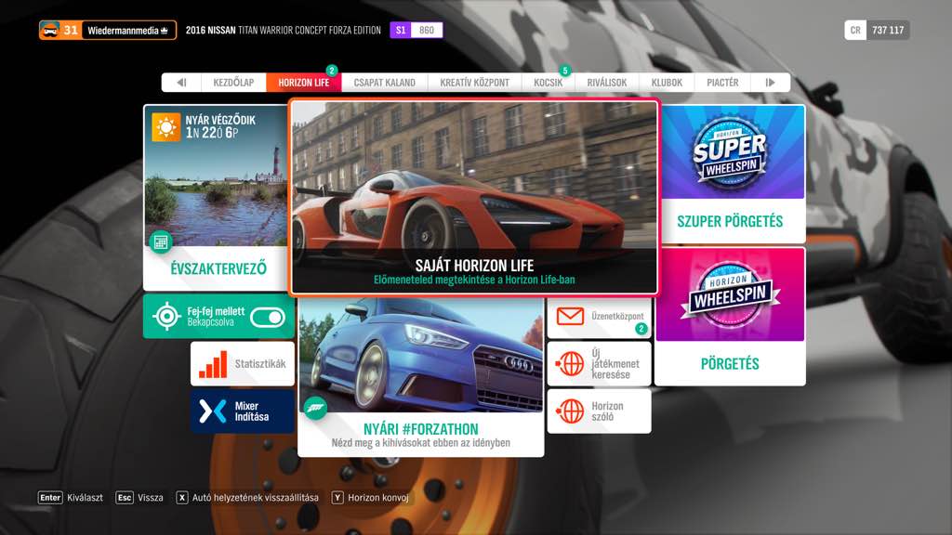Open the Csapat Kaland tab
The height and width of the screenshot is (535, 952).
coord(384,83)
